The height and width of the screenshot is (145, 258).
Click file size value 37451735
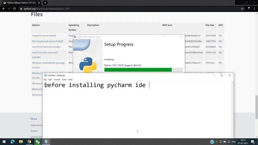point(210,52)
